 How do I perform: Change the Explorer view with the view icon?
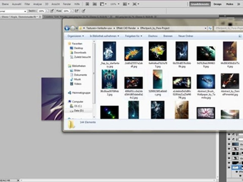coord(240,36)
